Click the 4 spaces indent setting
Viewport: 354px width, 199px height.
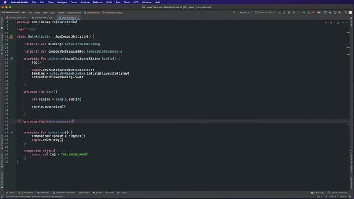(x=342, y=197)
